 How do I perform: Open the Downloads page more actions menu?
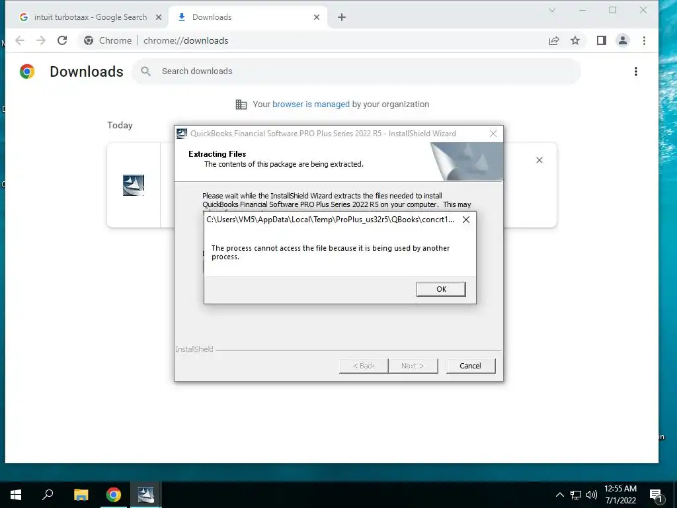tap(635, 71)
